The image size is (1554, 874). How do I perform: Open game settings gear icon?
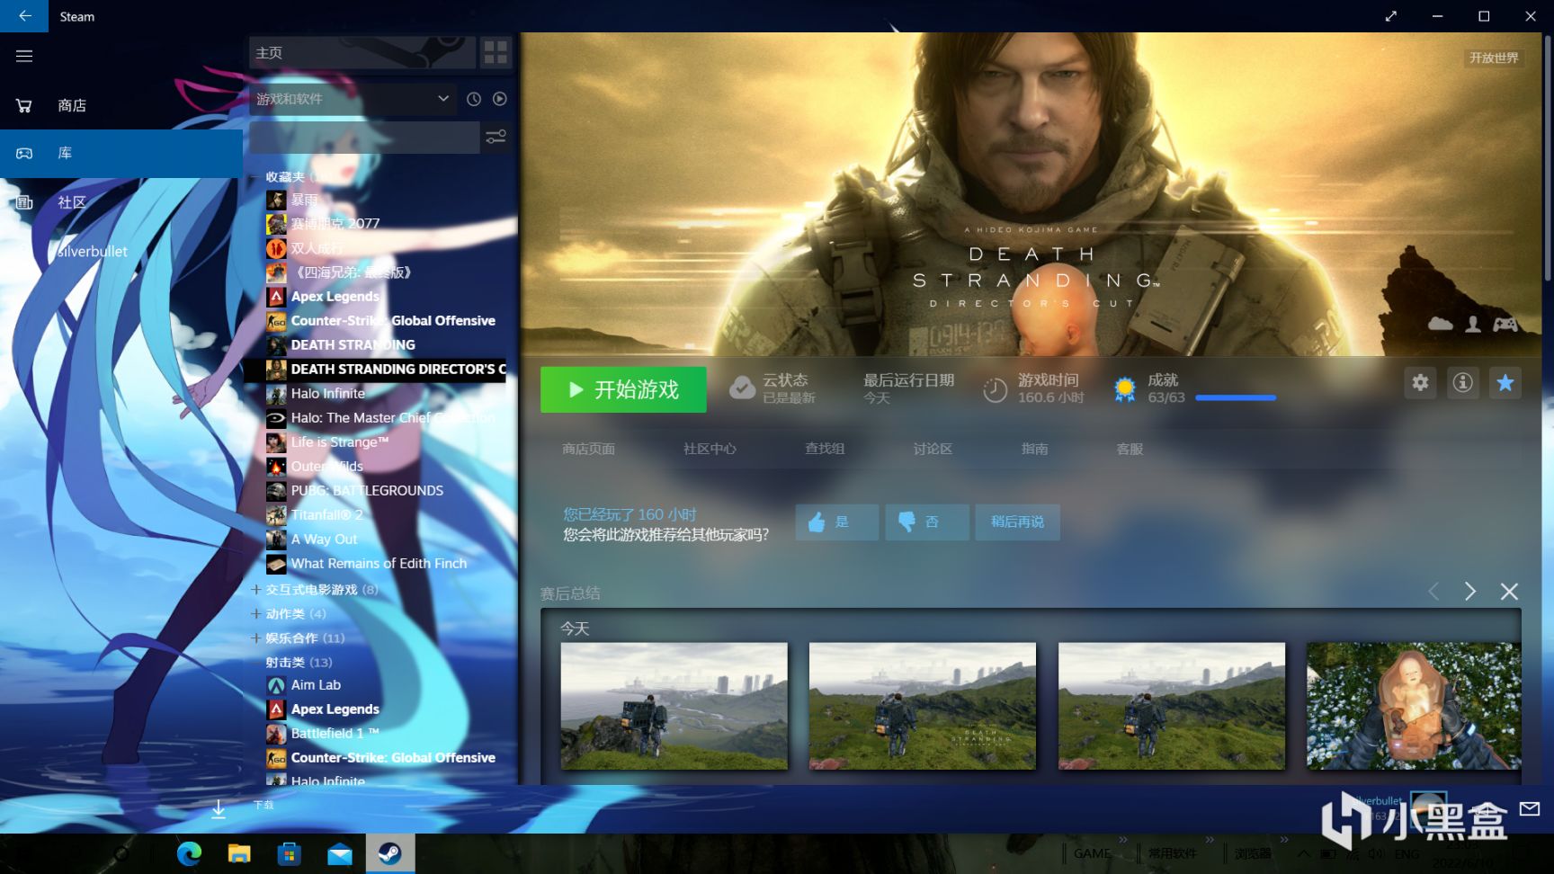point(1420,383)
